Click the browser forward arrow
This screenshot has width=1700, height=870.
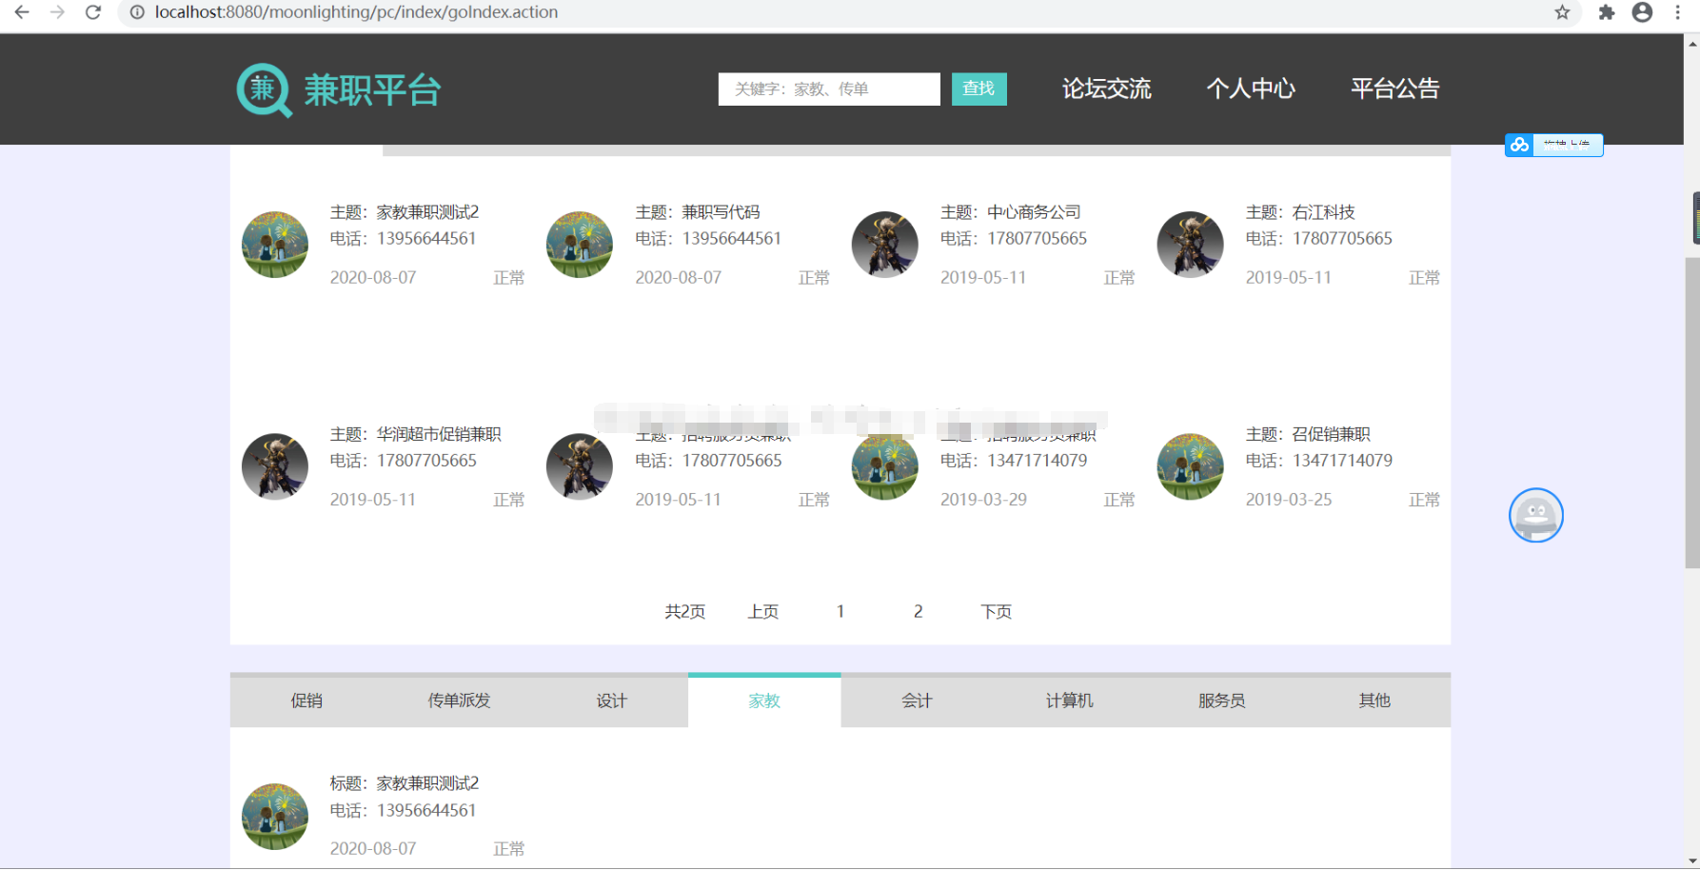point(57,12)
